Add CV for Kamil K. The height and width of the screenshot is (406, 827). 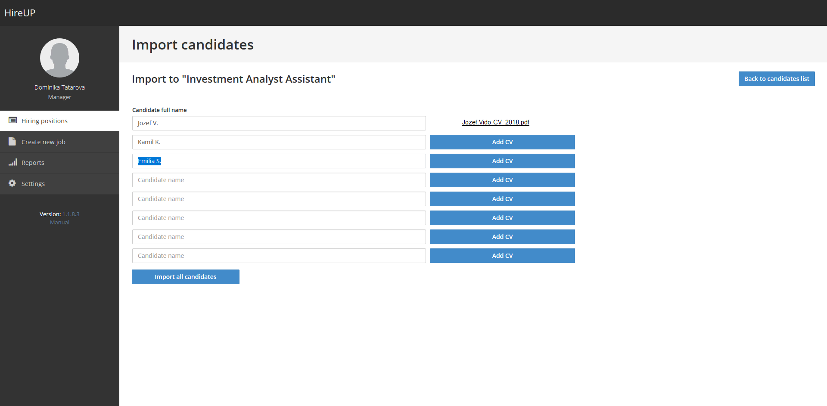coord(502,142)
